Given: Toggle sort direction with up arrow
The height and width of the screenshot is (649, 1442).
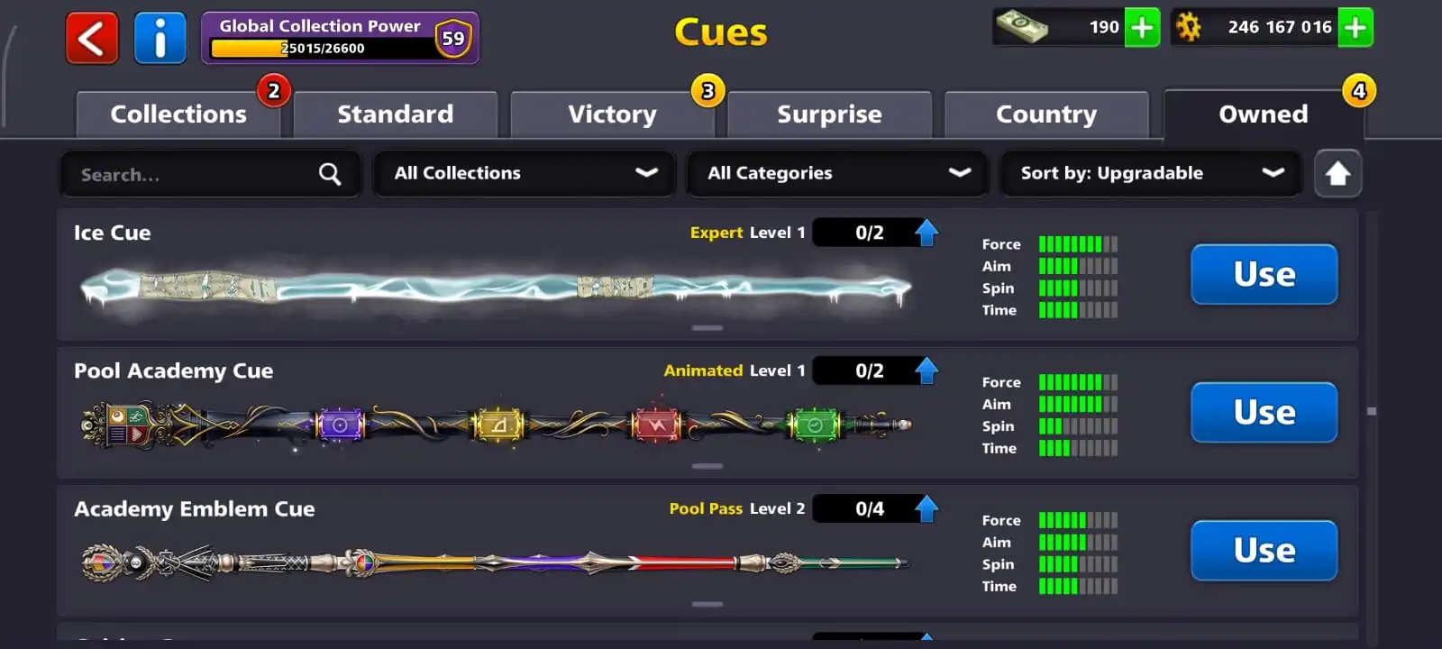Looking at the screenshot, I should [x=1337, y=173].
